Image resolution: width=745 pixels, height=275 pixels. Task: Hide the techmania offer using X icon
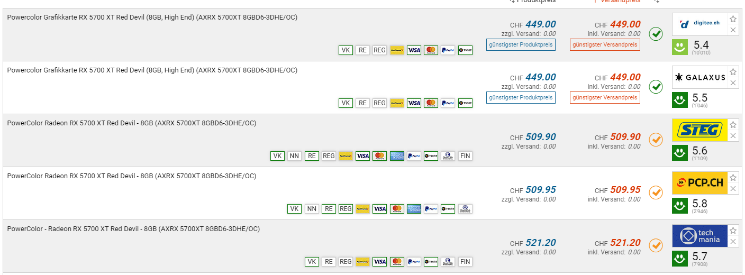(x=733, y=242)
